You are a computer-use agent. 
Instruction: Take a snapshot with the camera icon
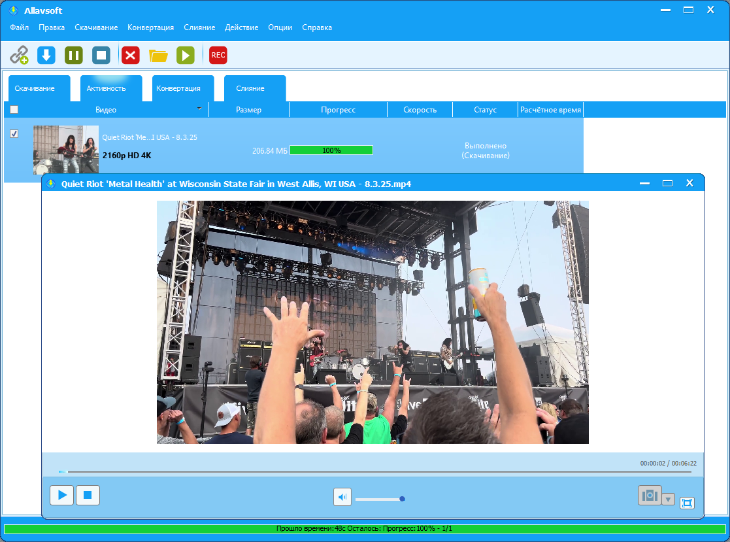tap(650, 495)
